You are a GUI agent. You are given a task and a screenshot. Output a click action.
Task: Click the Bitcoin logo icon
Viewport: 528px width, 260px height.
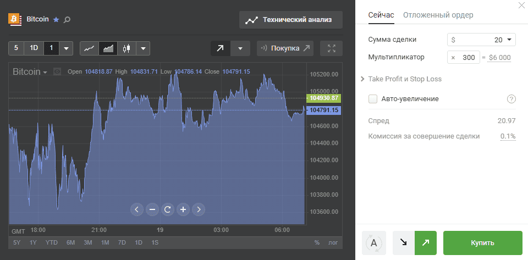click(15, 19)
